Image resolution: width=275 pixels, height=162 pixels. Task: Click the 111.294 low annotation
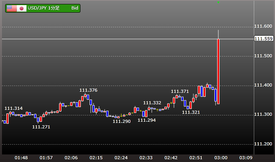147,120
